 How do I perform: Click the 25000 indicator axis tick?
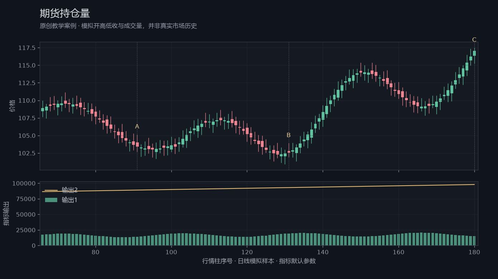click(26, 230)
